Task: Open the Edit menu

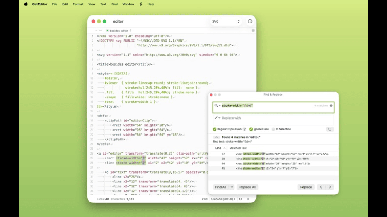Action: pos(65,4)
